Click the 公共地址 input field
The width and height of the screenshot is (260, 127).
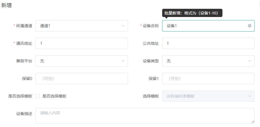tap(208, 43)
